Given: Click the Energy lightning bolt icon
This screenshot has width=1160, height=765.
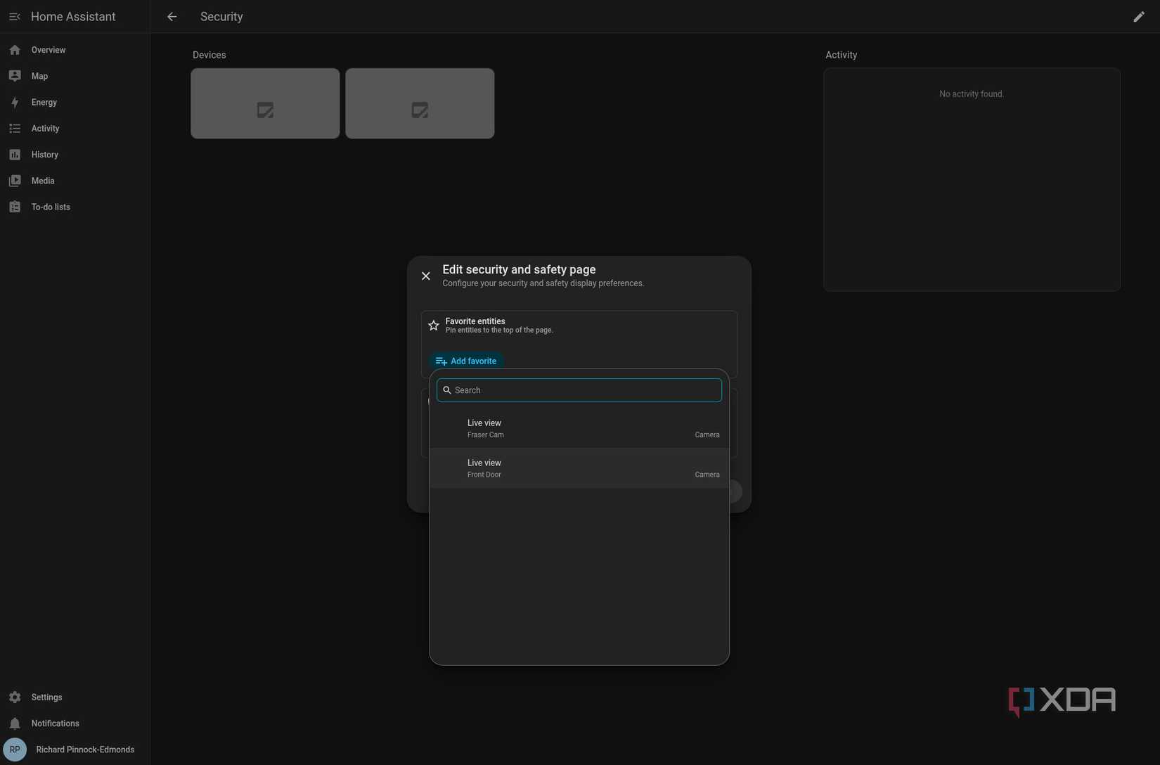Looking at the screenshot, I should [x=15, y=103].
